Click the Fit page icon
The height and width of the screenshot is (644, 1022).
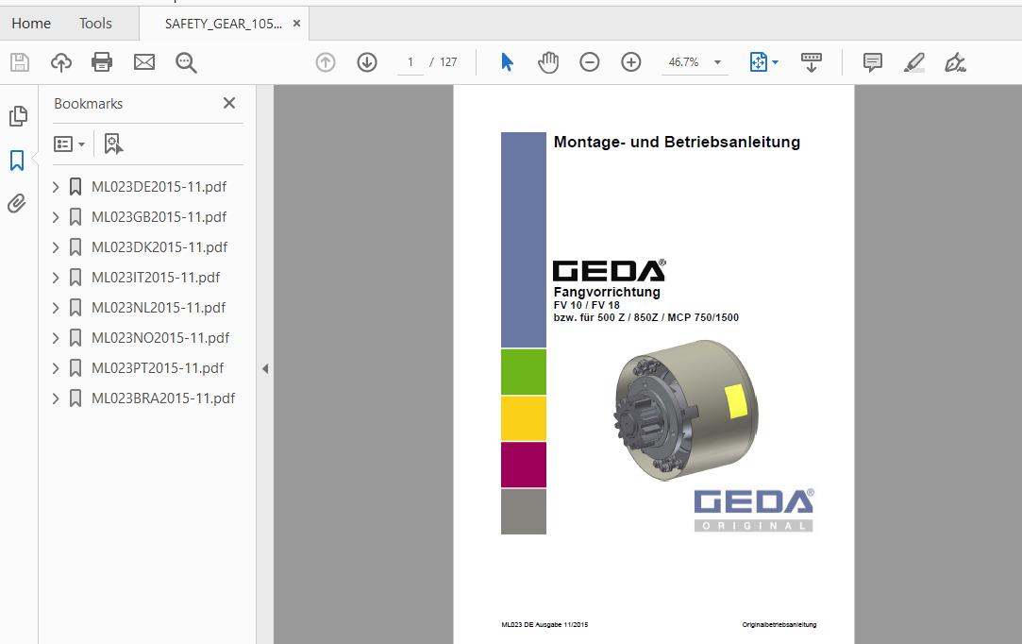click(758, 62)
